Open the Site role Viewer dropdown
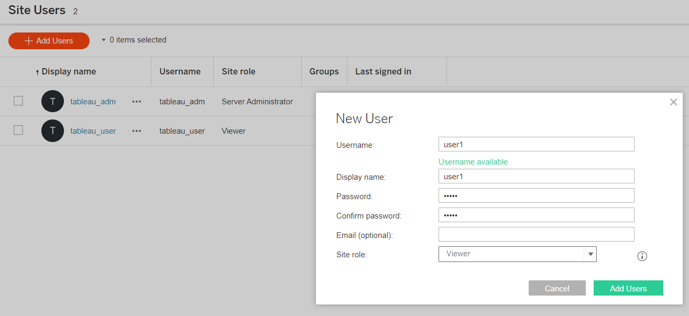Image resolution: width=689 pixels, height=316 pixels. click(517, 254)
